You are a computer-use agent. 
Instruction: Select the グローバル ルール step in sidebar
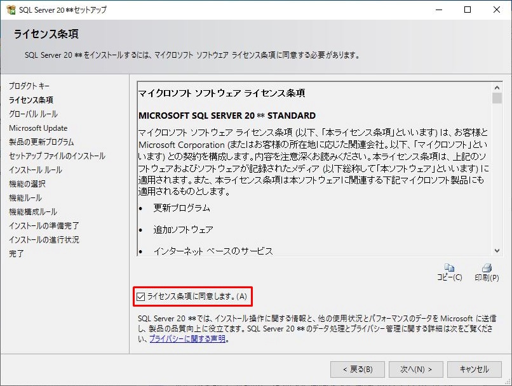coord(33,114)
